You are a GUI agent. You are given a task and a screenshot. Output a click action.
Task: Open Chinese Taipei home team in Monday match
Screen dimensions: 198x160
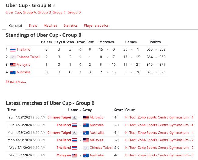click(x=59, y=133)
